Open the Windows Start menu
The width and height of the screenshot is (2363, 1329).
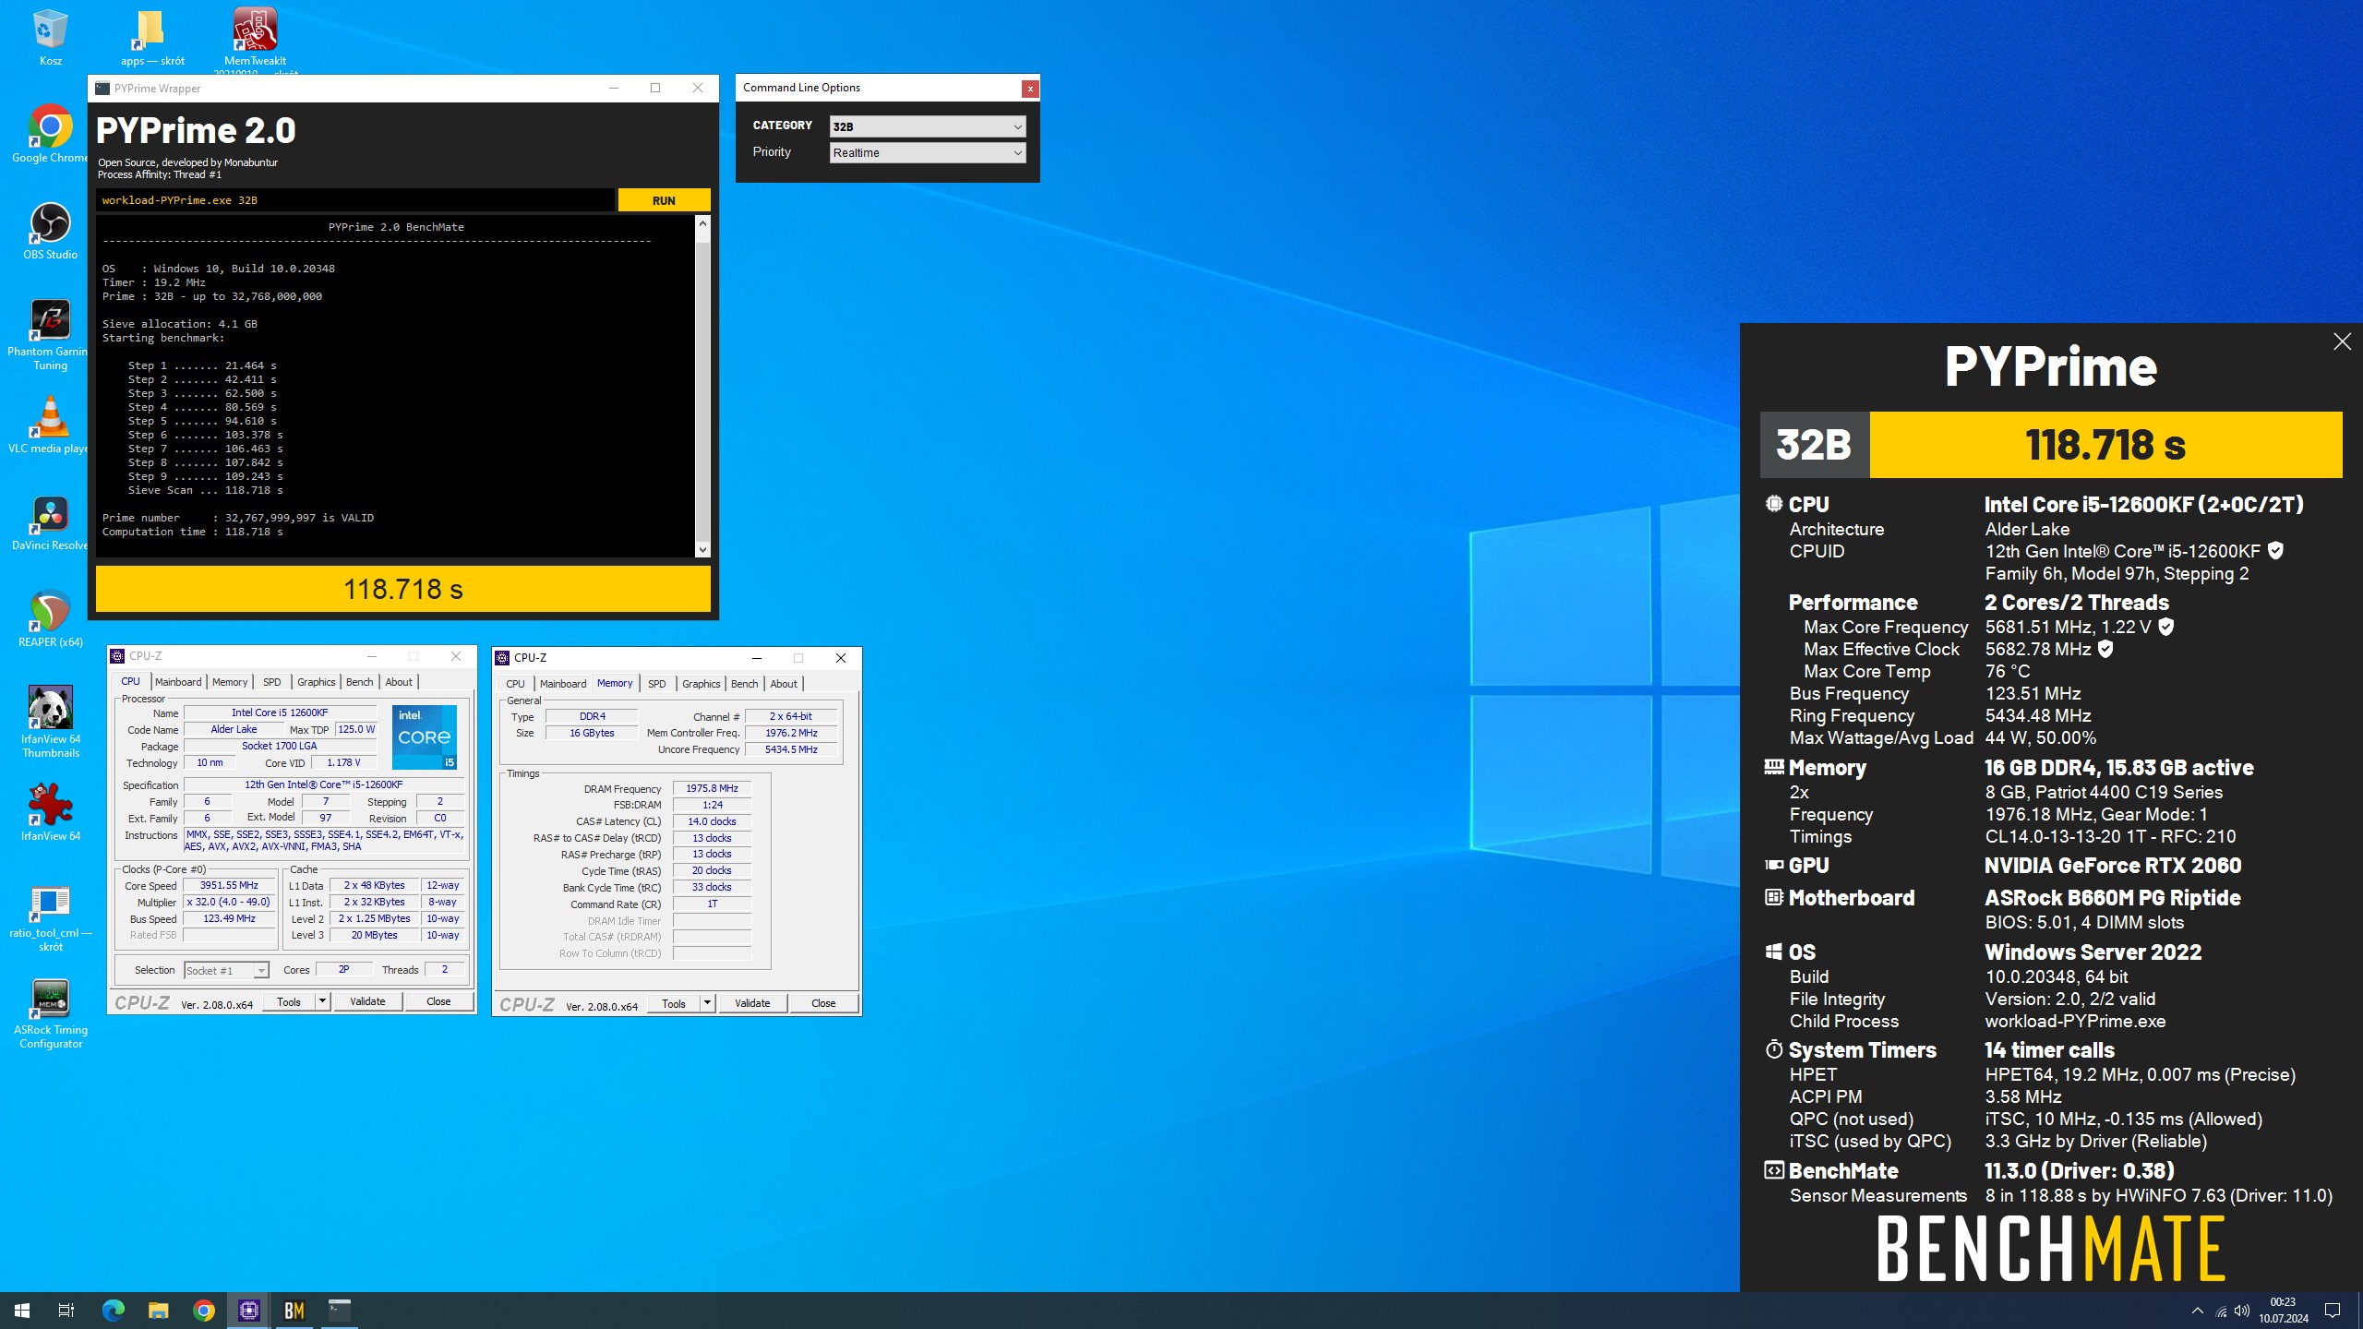[x=22, y=1311]
